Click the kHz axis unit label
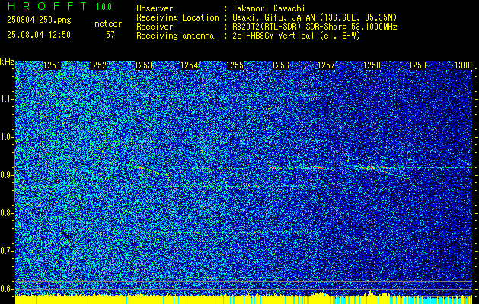This screenshot has width=479, height=304. (x=7, y=62)
